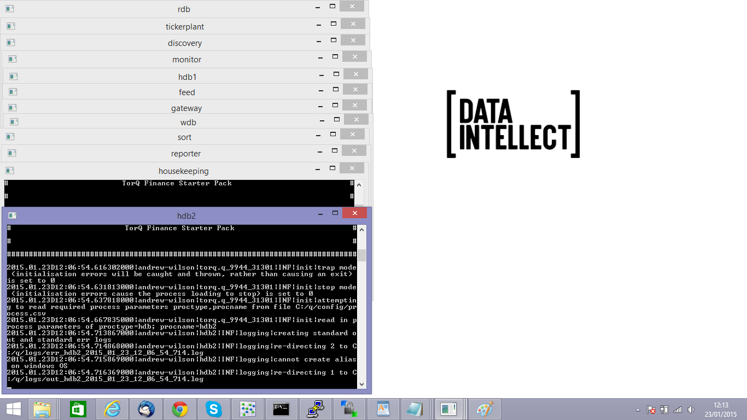Maximize the hdb2 window
Viewport: 747px width, 420px height.
point(335,213)
